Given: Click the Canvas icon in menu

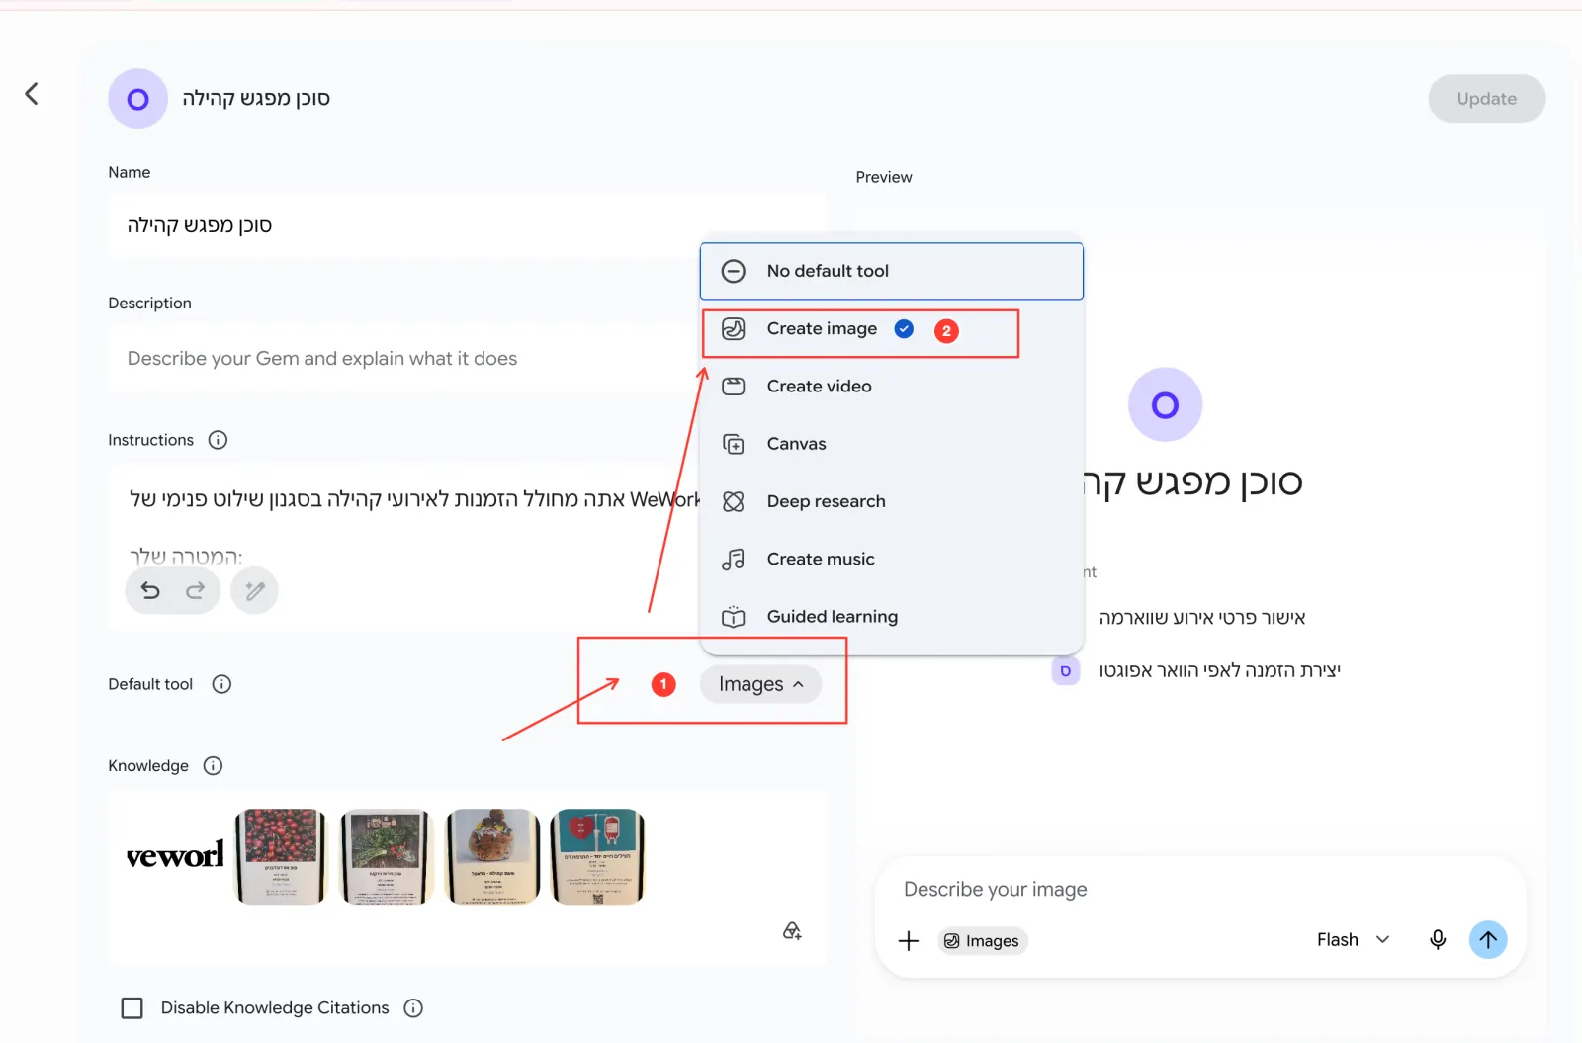Looking at the screenshot, I should (x=733, y=444).
